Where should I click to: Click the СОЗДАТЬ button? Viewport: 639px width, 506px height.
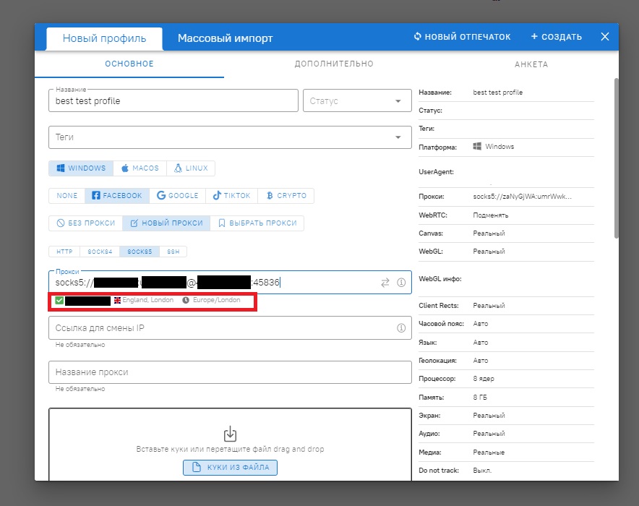pyautogui.click(x=556, y=37)
